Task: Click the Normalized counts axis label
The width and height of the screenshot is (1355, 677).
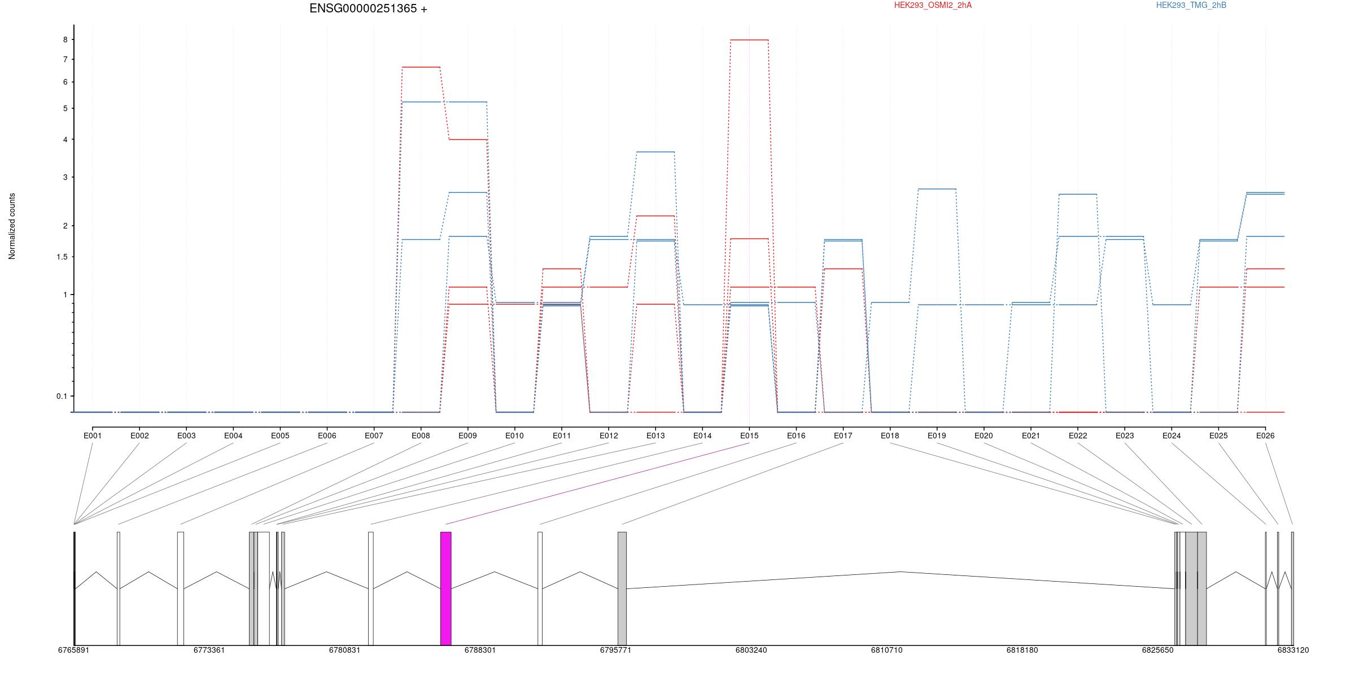Action: point(12,226)
